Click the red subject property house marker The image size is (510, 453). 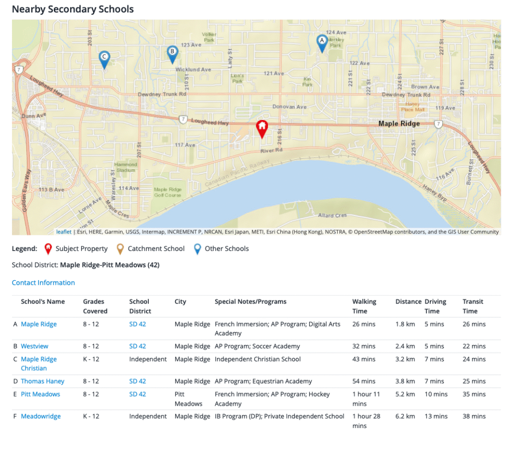262,129
